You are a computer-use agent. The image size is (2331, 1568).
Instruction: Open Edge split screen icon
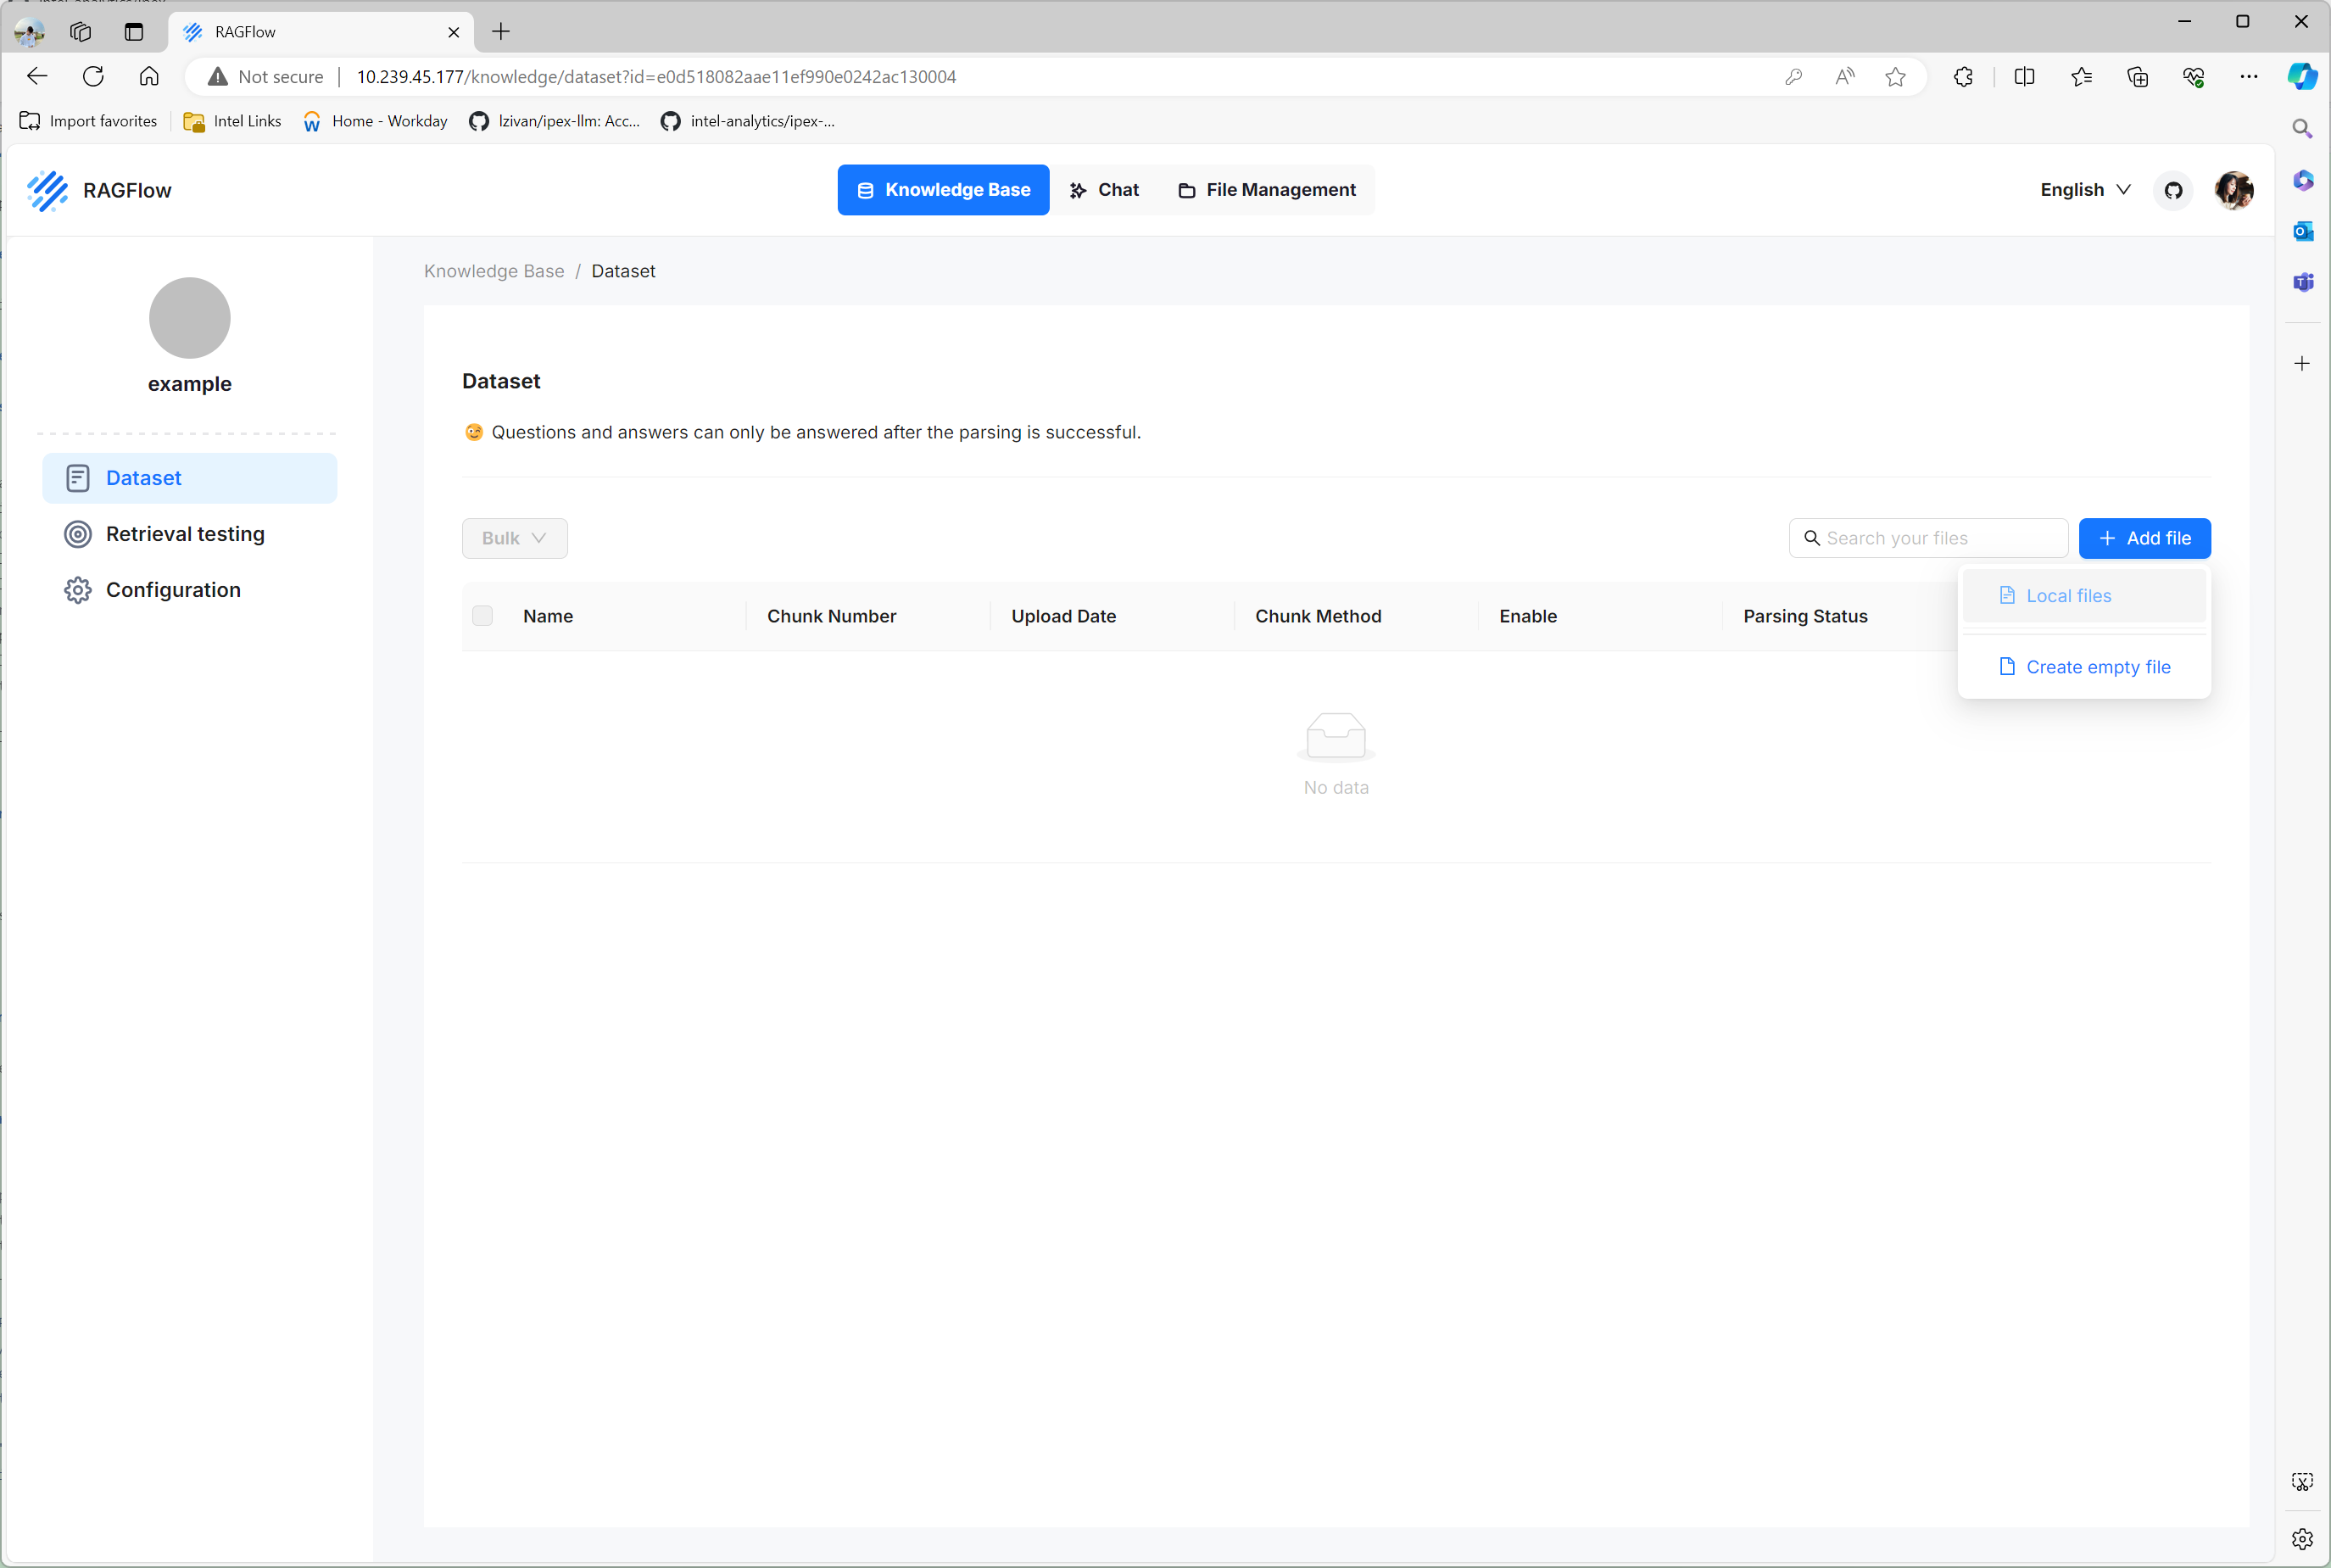pos(2024,77)
